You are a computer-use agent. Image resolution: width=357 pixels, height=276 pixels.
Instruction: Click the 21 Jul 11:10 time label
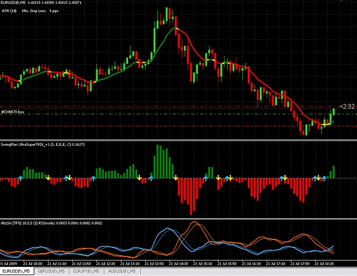(x=57, y=263)
